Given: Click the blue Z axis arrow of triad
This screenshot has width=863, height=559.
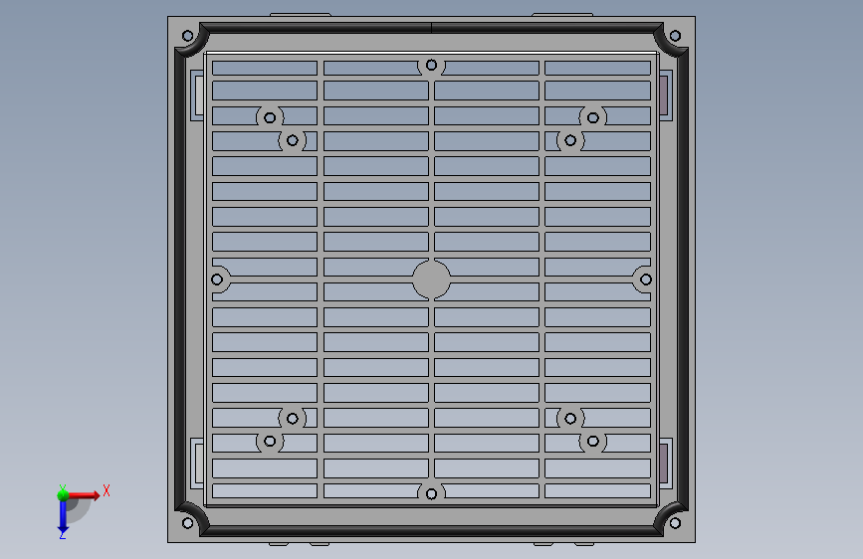Looking at the screenshot, I should (x=63, y=516).
